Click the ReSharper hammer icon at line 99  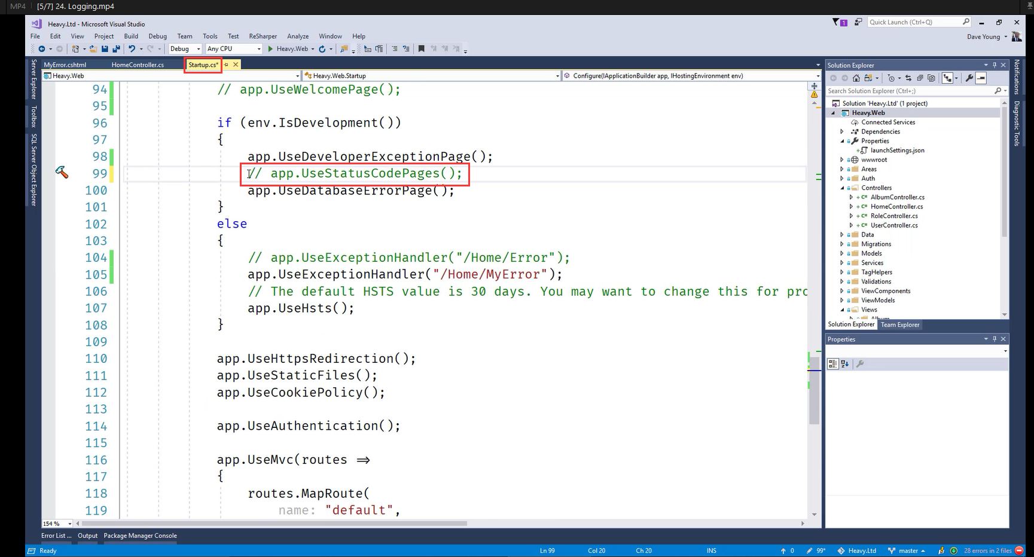coord(62,173)
